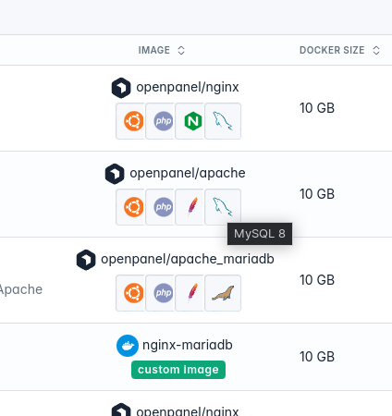Click the MariaDB seal icon under openpanel/apache_mariadb
Screen dimensions: 392x416
[x=223, y=293]
